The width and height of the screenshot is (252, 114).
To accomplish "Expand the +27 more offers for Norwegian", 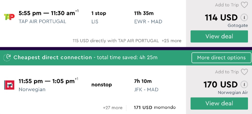I will tap(113, 108).
